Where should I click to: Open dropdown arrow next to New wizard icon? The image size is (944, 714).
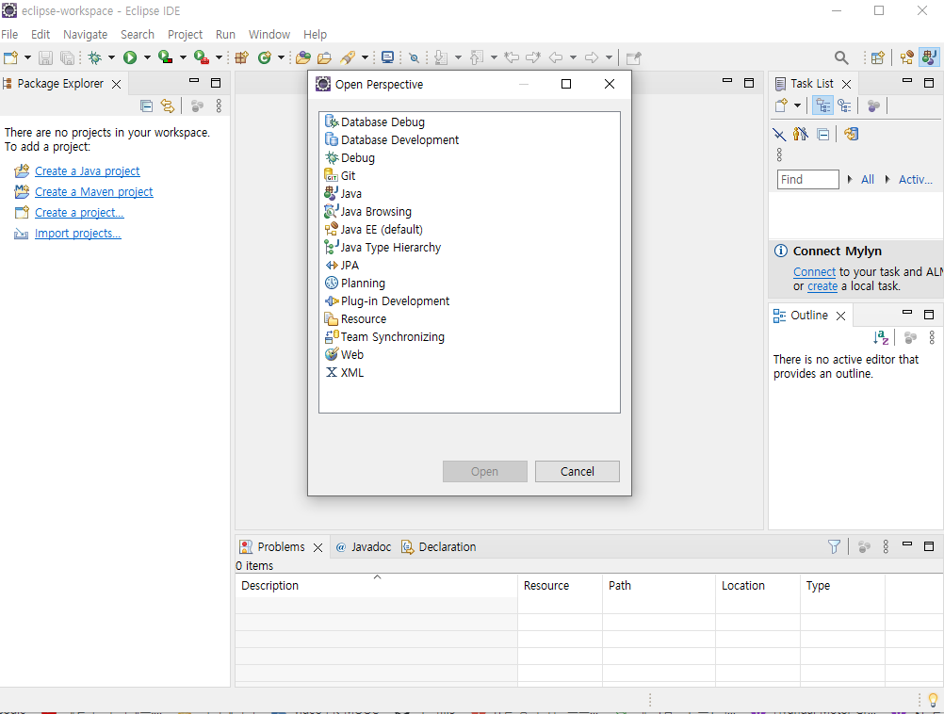[27, 57]
